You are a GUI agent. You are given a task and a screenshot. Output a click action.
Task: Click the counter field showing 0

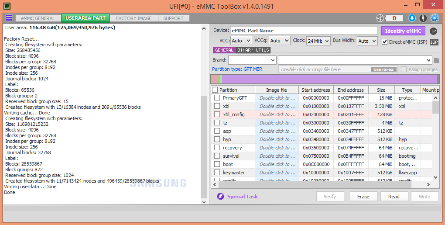click(x=394, y=18)
